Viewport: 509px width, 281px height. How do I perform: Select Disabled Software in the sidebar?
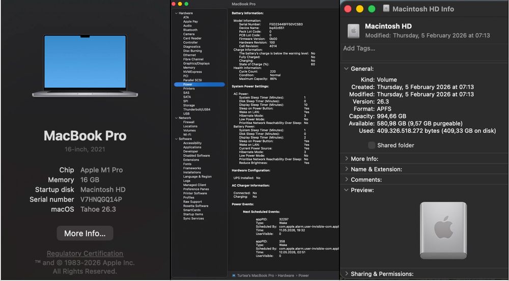pyautogui.click(x=196, y=156)
